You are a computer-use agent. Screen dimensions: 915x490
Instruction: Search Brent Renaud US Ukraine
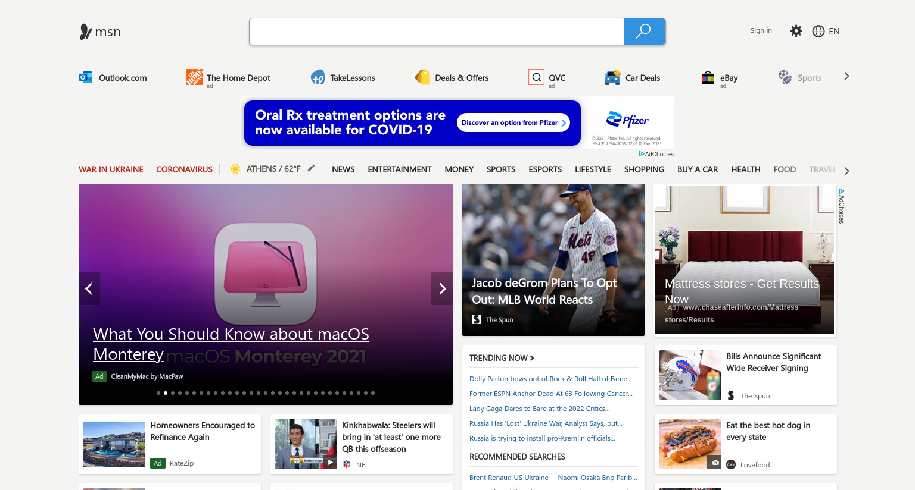click(x=509, y=478)
